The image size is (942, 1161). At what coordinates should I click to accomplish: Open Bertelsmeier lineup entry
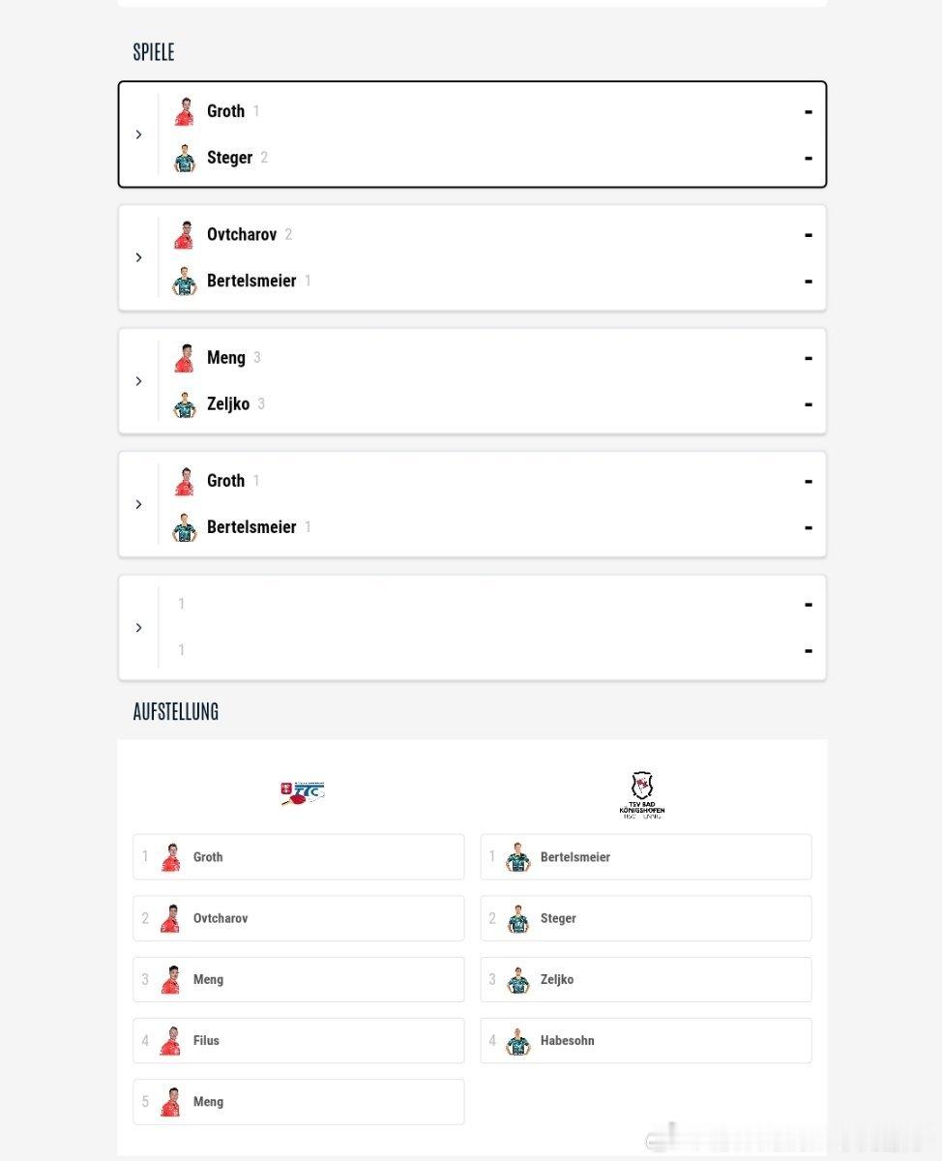tap(646, 857)
